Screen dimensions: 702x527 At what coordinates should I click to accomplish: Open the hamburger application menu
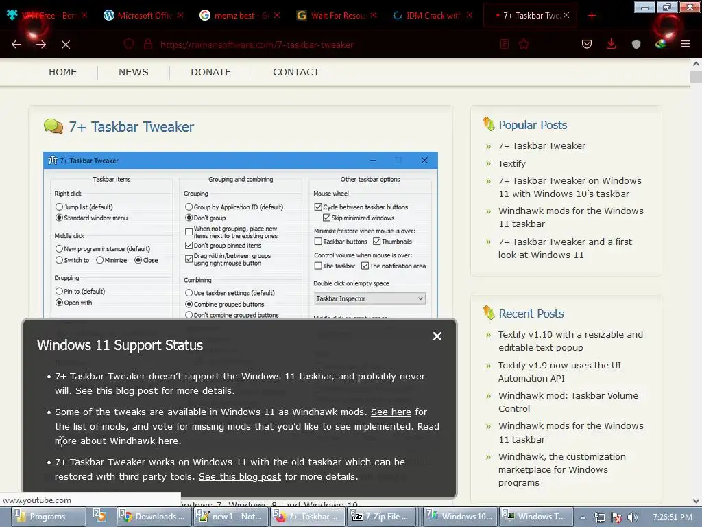686,45
